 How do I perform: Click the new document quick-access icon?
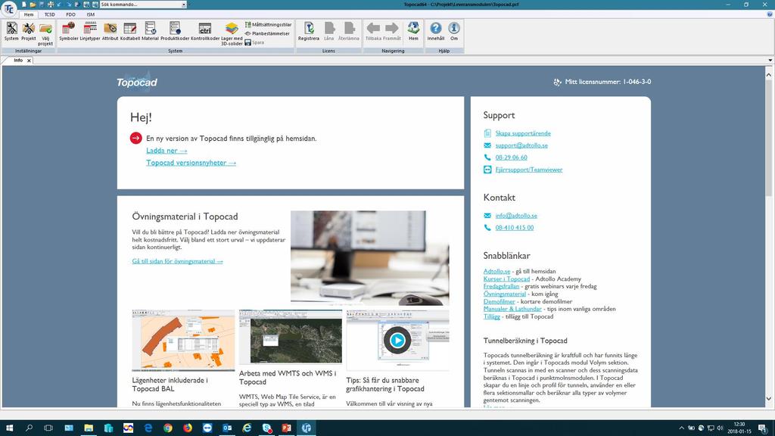(23, 5)
